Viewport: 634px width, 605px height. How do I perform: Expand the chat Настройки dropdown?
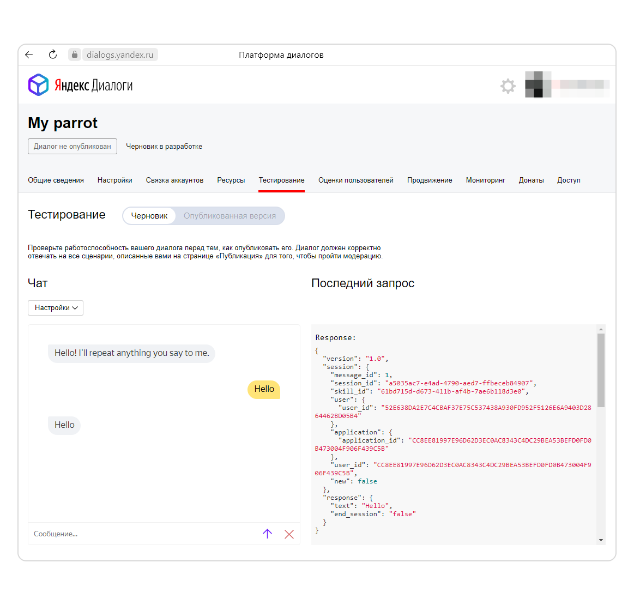56,308
